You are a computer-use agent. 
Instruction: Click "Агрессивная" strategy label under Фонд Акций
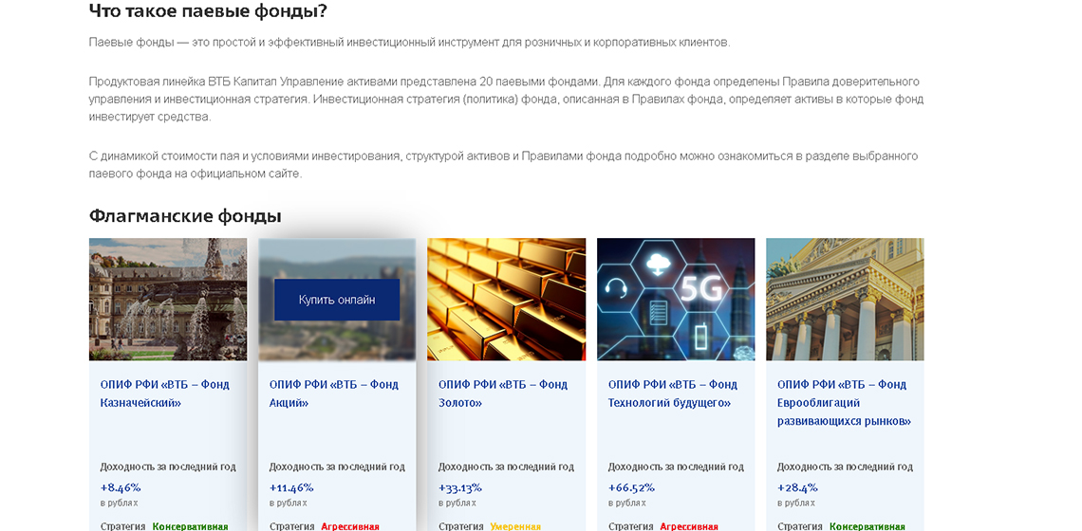[x=350, y=526]
